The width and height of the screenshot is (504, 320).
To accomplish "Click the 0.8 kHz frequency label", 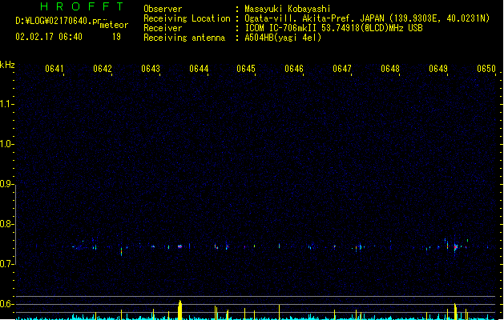I will (6, 224).
